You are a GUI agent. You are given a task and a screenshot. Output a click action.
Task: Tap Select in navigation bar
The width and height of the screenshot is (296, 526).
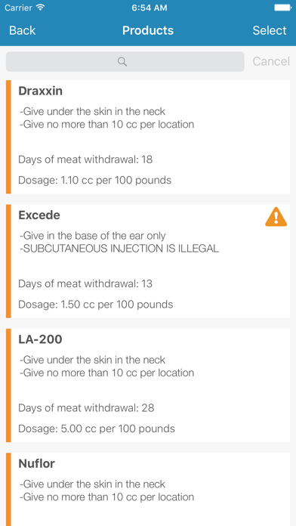(270, 30)
